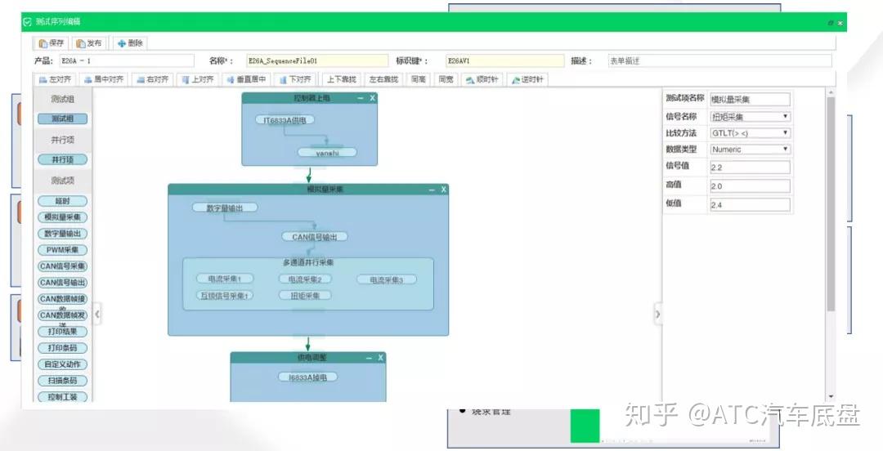Image resolution: width=883 pixels, height=451 pixels.
Task: Collapse the left palette panel arrow
Action: click(x=96, y=315)
